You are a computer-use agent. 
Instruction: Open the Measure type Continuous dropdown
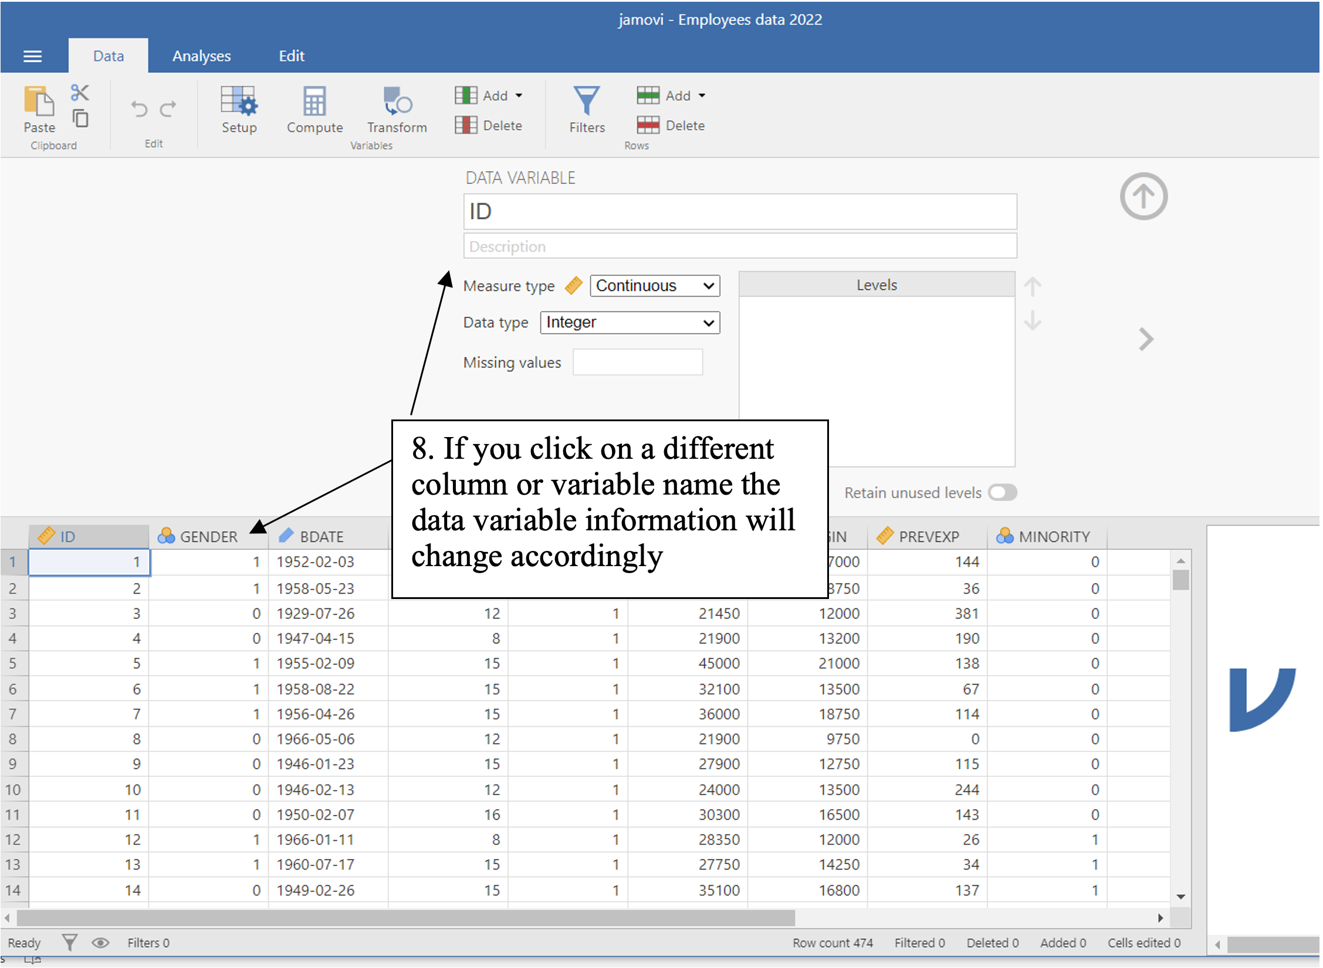coord(655,286)
